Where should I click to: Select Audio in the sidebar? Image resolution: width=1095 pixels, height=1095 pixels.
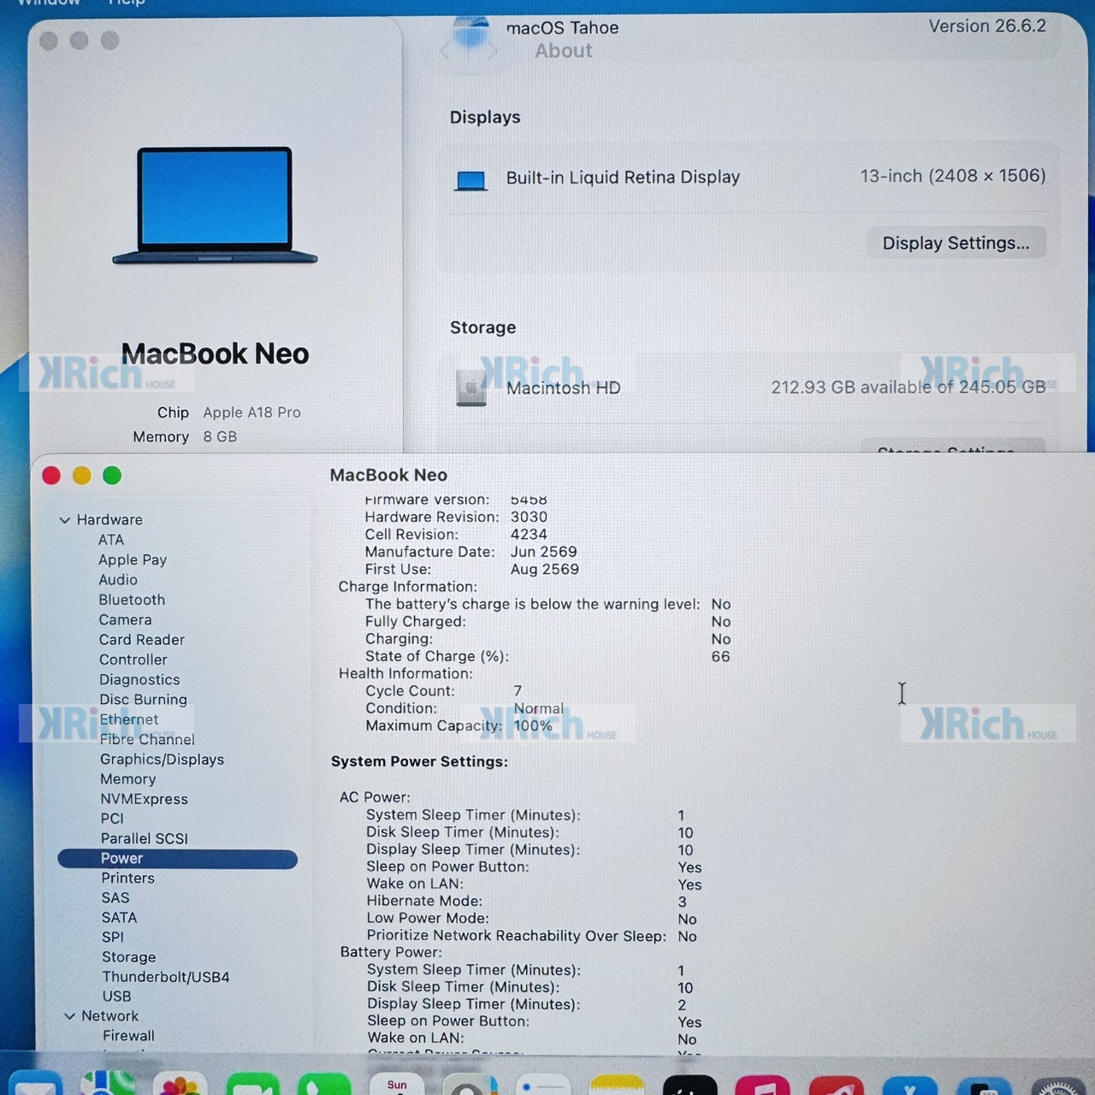(118, 579)
